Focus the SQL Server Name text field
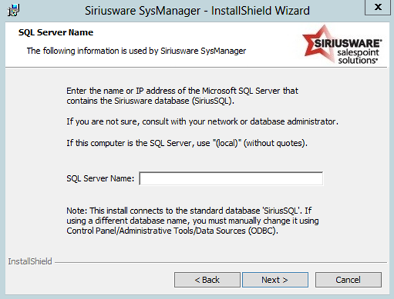 pos(231,178)
